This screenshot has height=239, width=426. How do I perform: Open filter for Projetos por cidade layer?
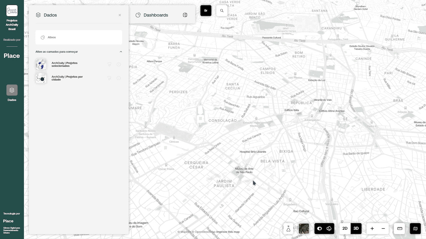[109, 78]
